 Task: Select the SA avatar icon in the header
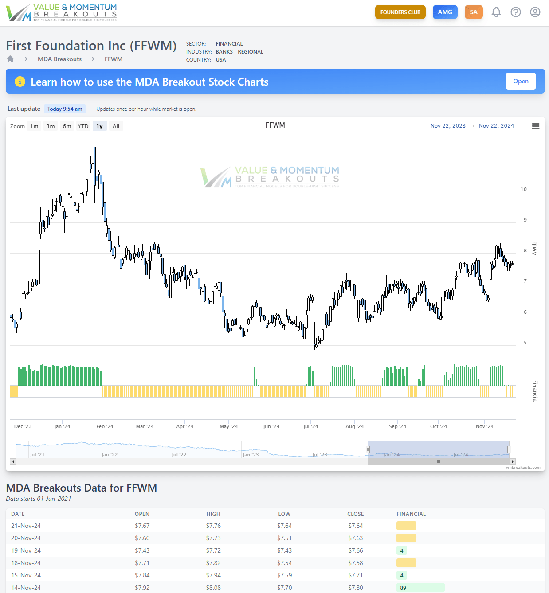coord(474,12)
